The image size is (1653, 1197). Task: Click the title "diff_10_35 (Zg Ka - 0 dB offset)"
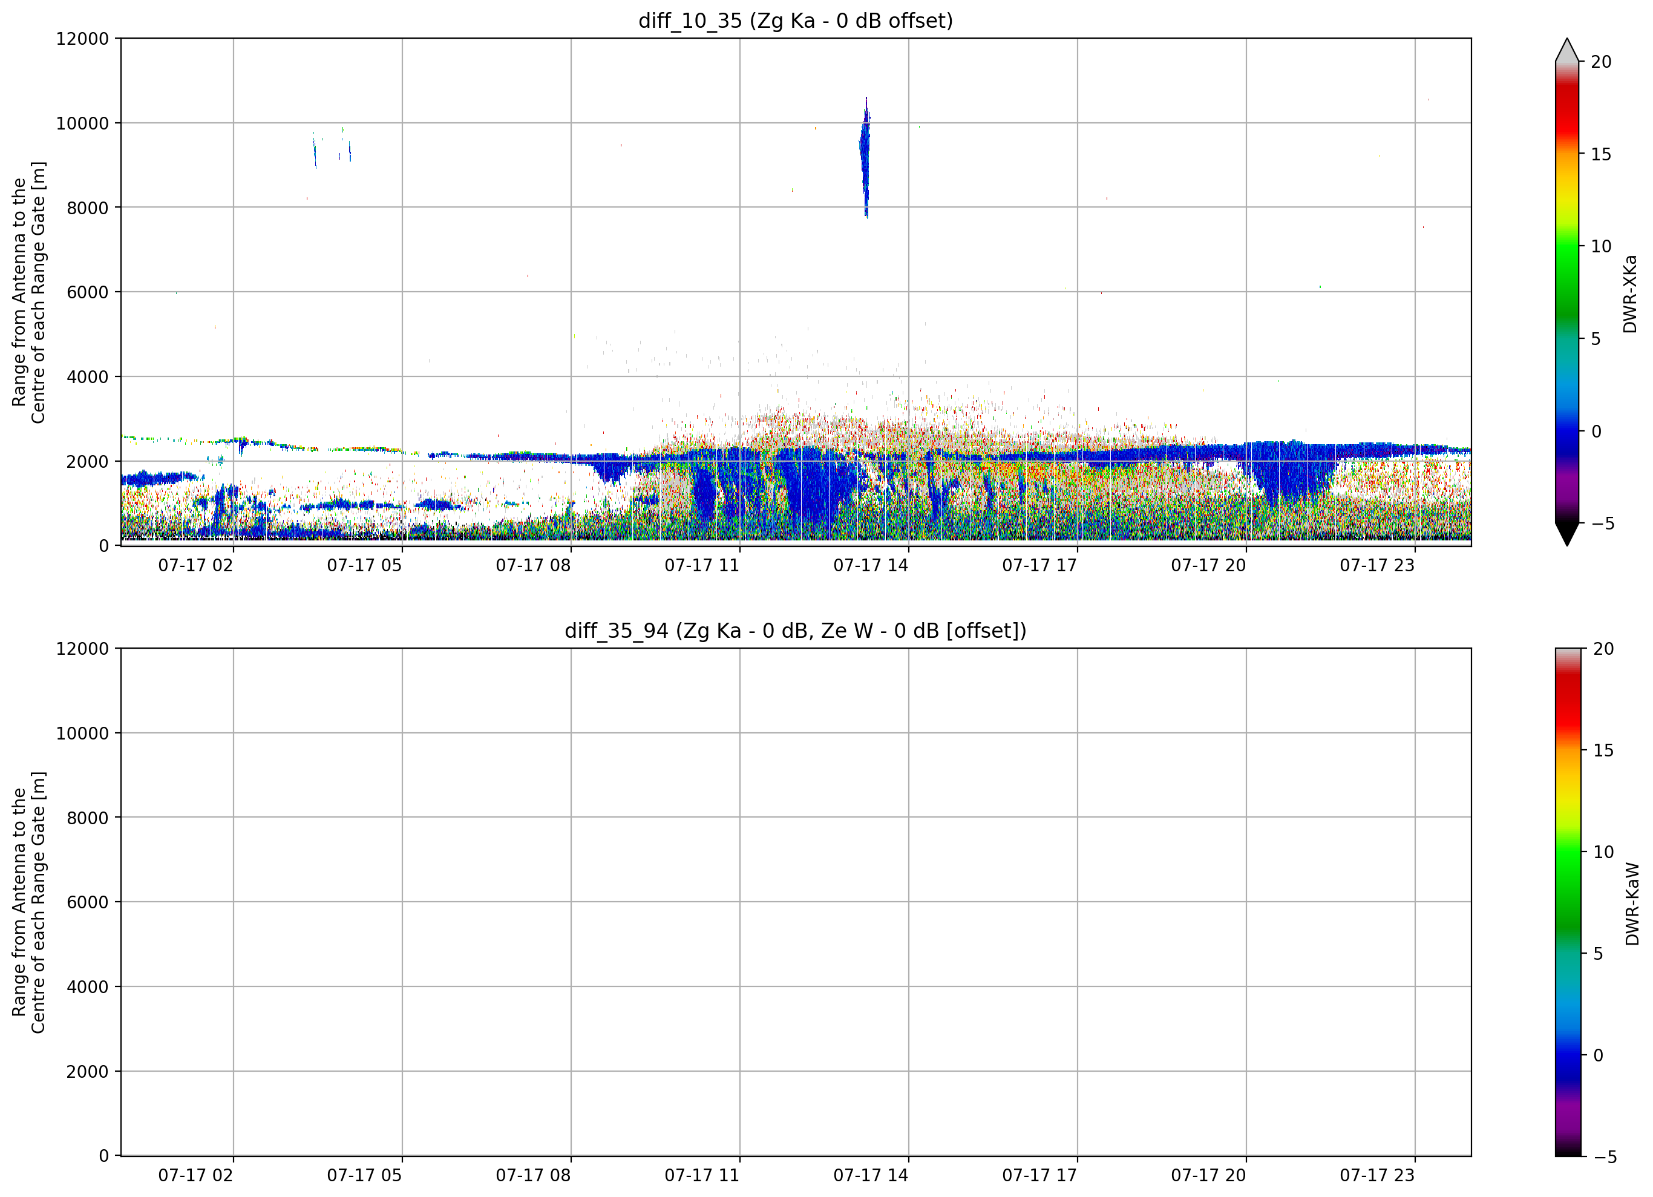[795, 21]
